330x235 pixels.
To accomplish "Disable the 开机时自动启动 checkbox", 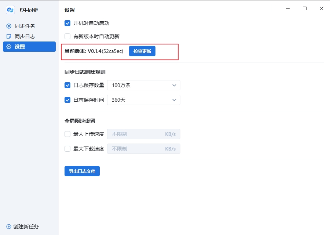I will pyautogui.click(x=67, y=23).
